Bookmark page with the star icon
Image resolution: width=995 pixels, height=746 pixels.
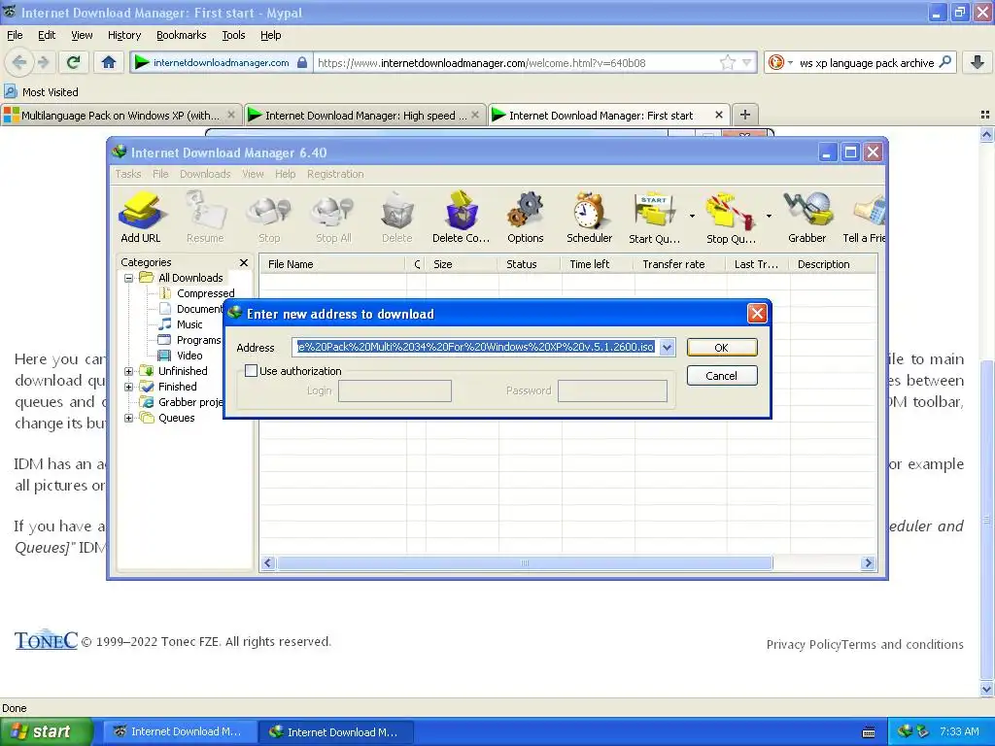(x=727, y=62)
